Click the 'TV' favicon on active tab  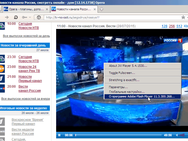(54, 9)
